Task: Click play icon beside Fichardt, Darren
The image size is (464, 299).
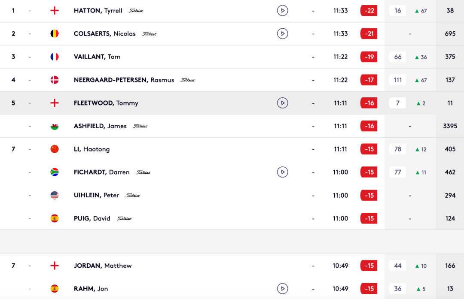Action: point(282,172)
